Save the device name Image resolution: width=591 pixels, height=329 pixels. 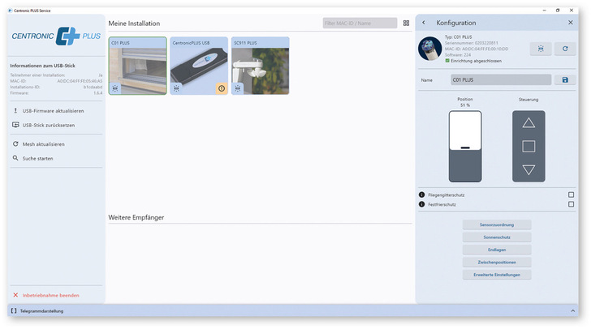coord(565,79)
